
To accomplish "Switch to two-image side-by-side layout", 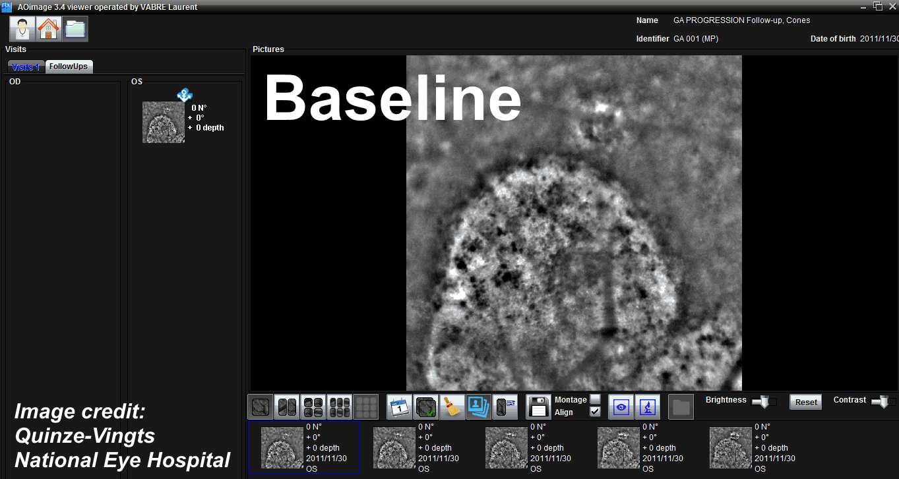I will [286, 407].
